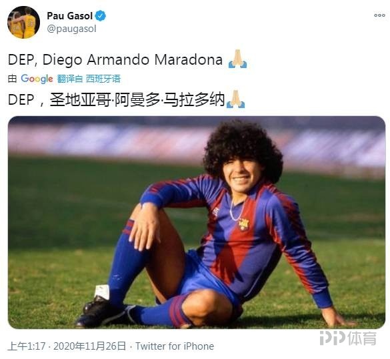This screenshot has width=390, height=359.
Task: Select the translated Chinese tweet text
Action: pyautogui.click(x=117, y=100)
